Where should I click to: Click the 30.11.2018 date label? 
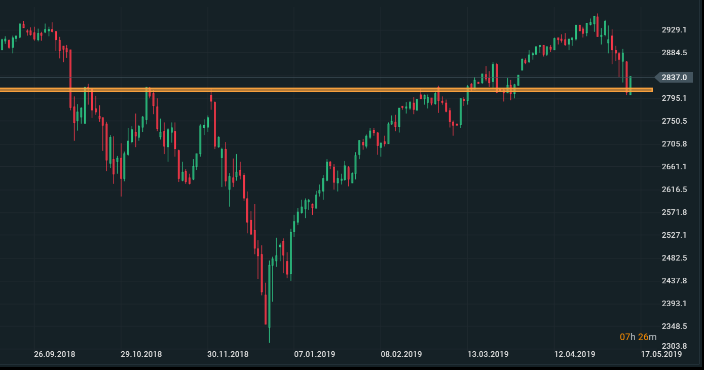click(x=228, y=354)
